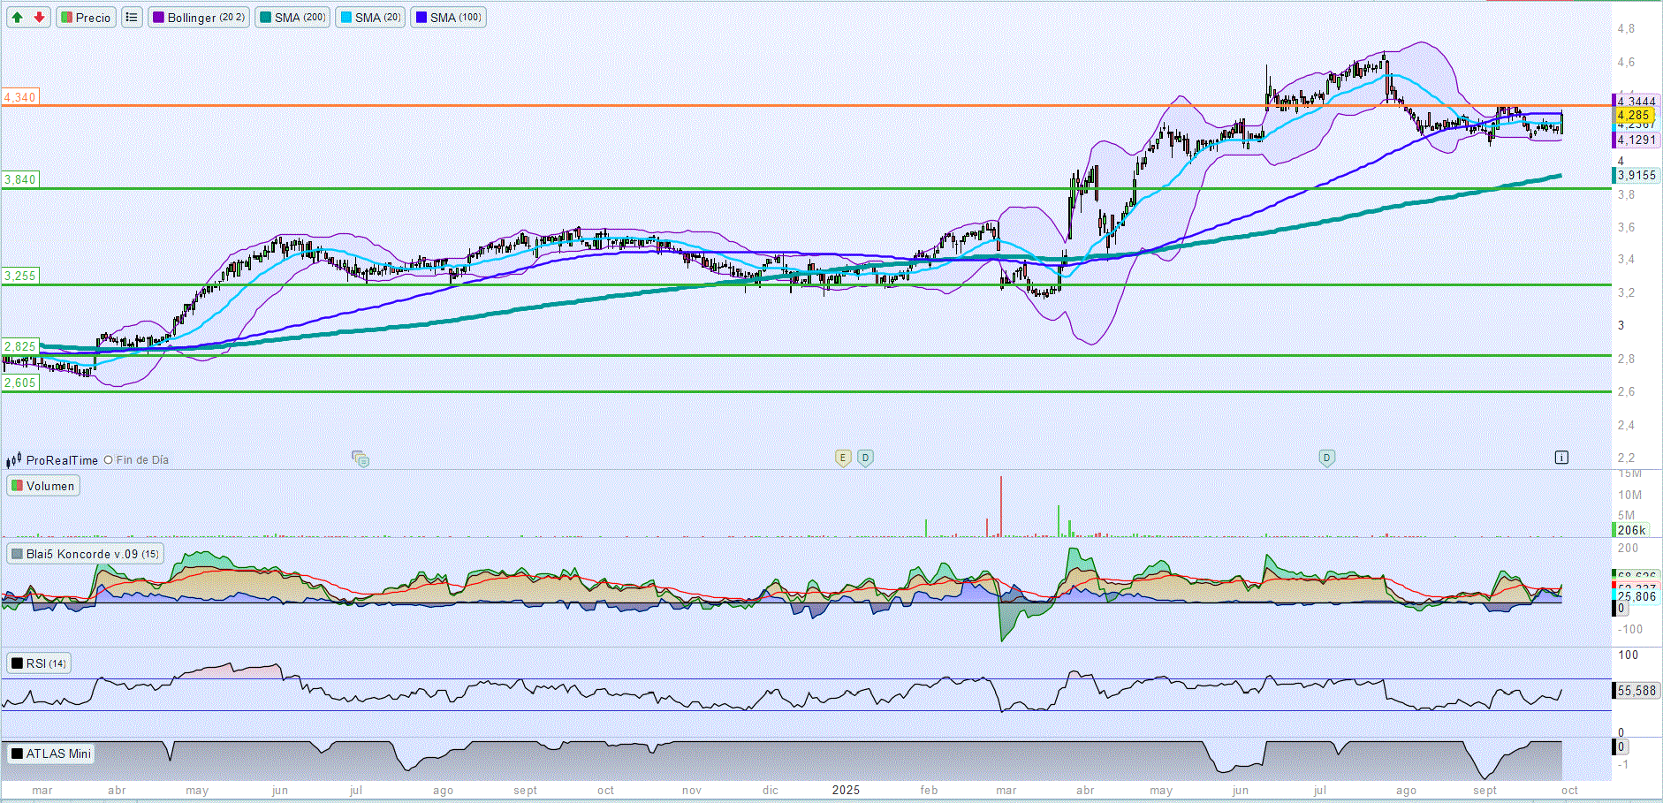Open the RSI (14) indicator label
Screen dimensions: 1663x803
pyautogui.click(x=39, y=663)
